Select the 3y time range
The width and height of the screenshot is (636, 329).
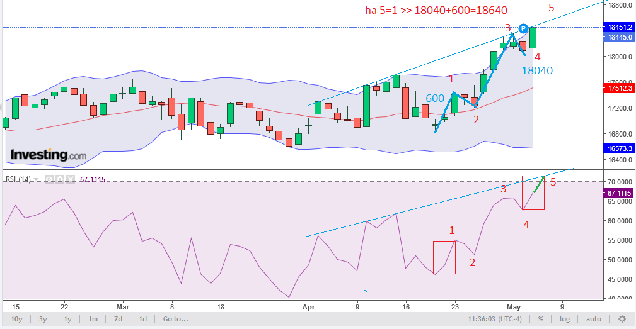pyautogui.click(x=43, y=319)
